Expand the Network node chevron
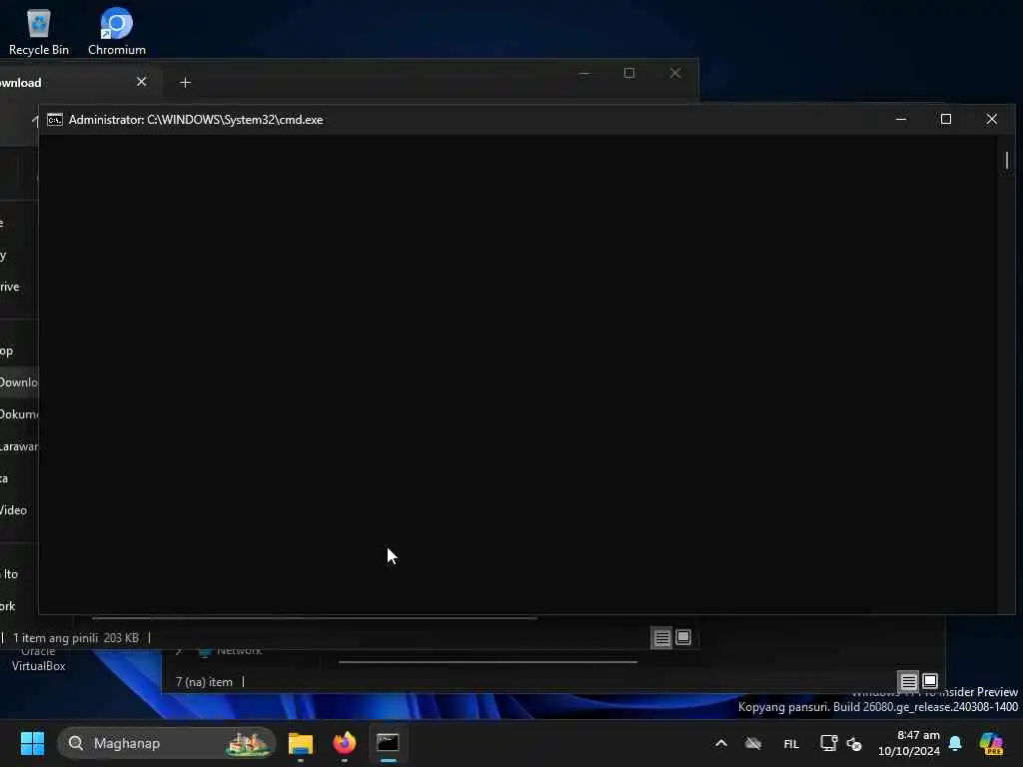This screenshot has height=767, width=1023. 179,651
